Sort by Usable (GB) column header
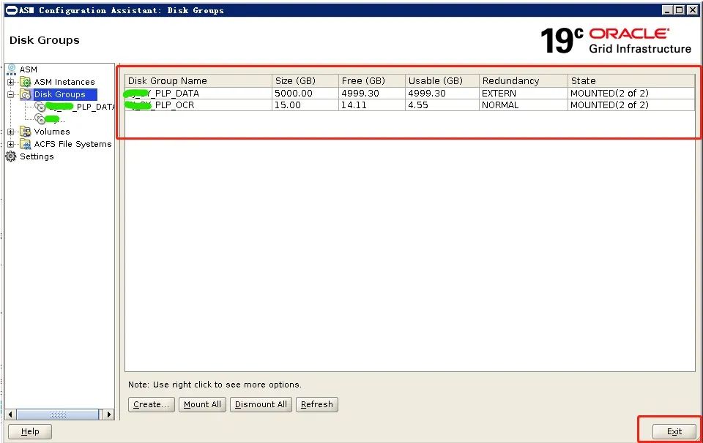 pyautogui.click(x=442, y=81)
